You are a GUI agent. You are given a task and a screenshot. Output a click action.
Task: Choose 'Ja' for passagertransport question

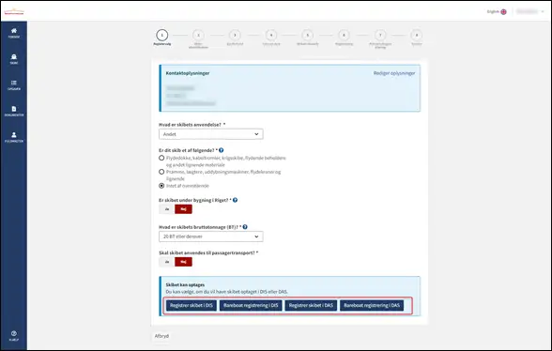[x=167, y=262]
